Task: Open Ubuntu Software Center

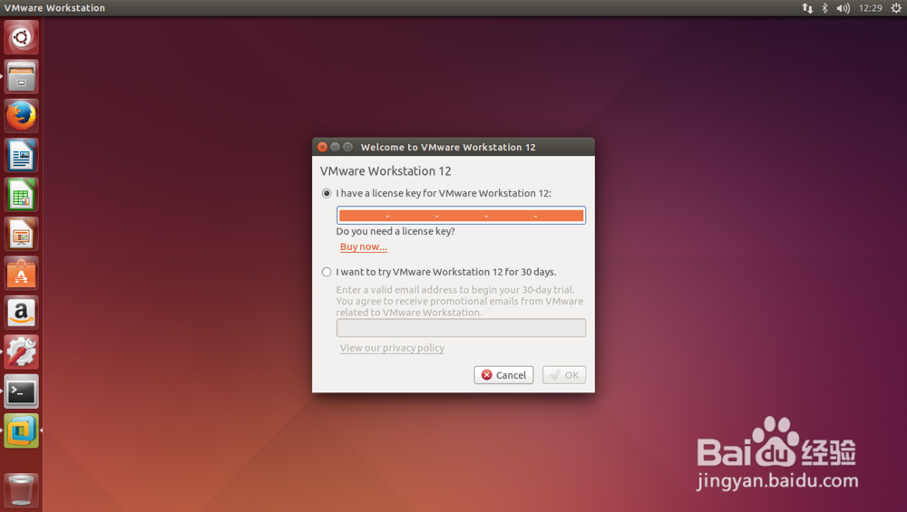Action: point(22,274)
